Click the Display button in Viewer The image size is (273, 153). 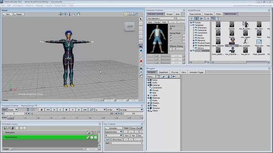point(19,14)
